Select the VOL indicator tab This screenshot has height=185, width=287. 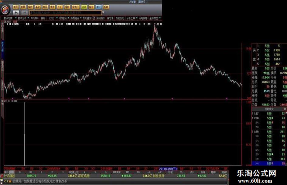point(138,172)
